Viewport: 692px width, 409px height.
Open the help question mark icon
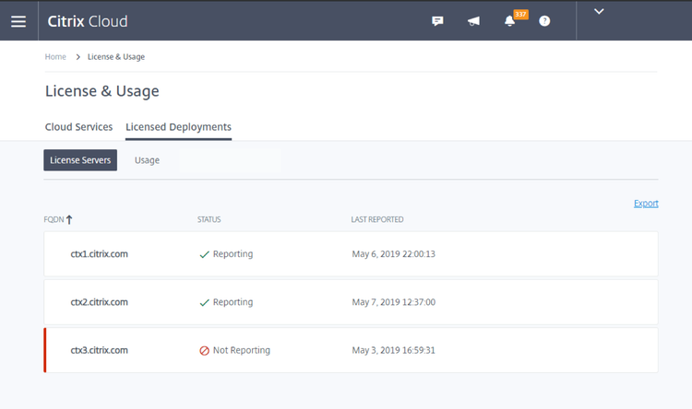pos(544,20)
